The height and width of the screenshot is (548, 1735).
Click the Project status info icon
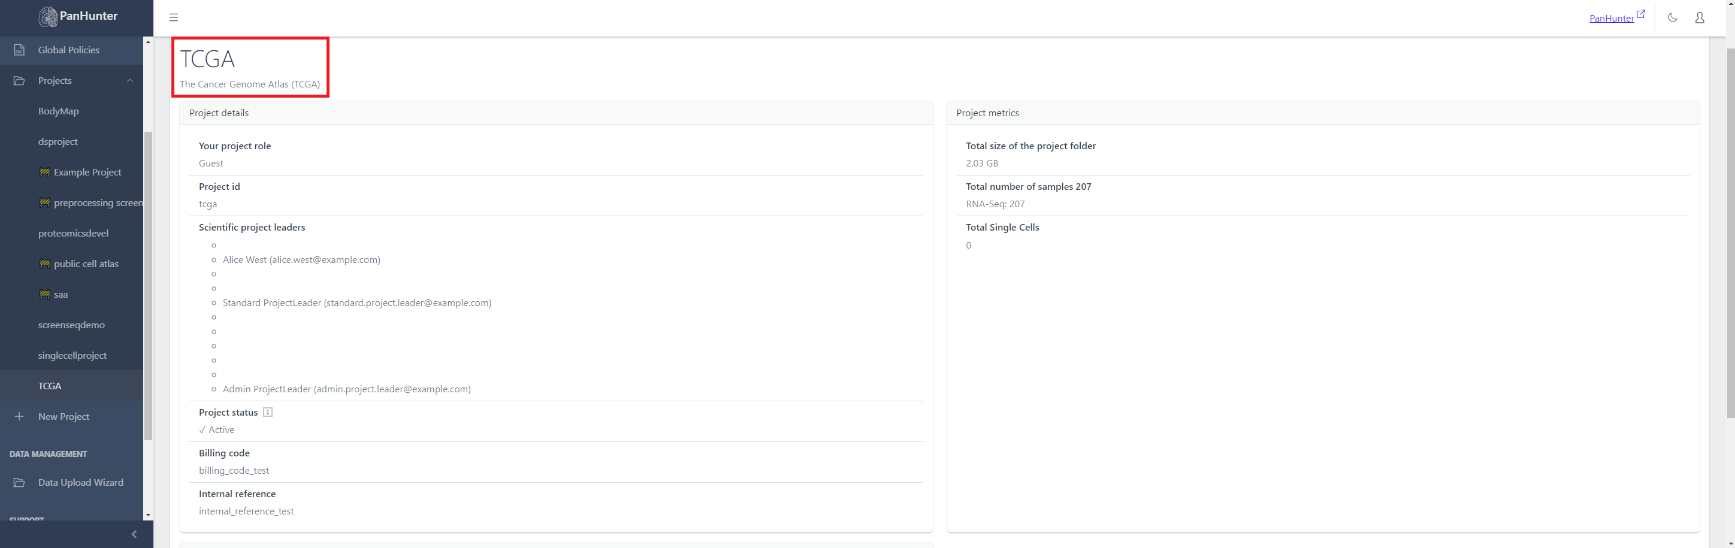pos(267,412)
